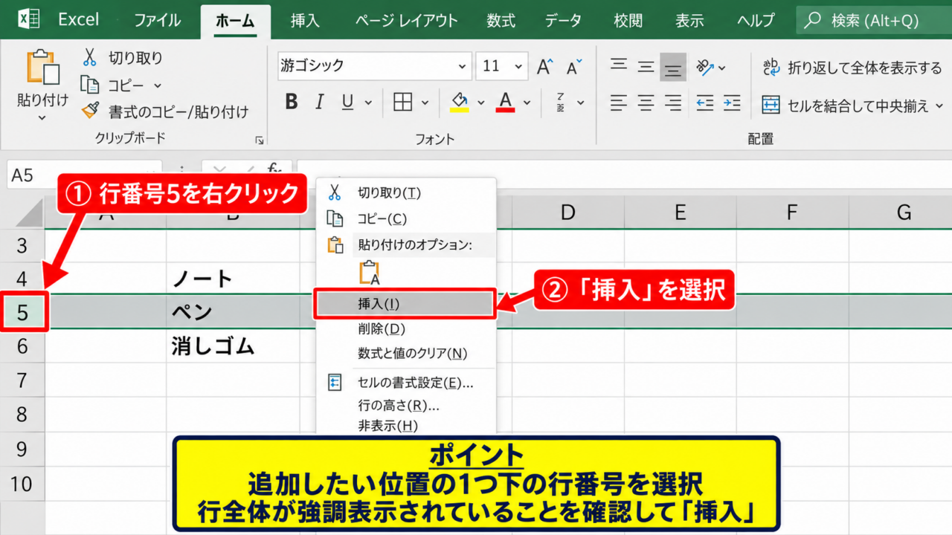The image size is (952, 535).
Task: Switch to the 挿入 ribbon tab
Action: coord(305,20)
